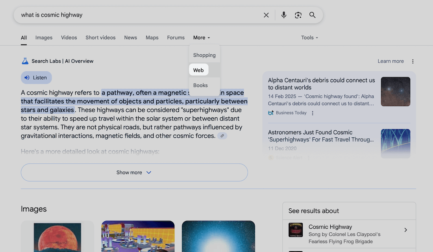Image resolution: width=433 pixels, height=252 pixels.
Task: Click the link chip after AI overview text
Action: click(222, 136)
